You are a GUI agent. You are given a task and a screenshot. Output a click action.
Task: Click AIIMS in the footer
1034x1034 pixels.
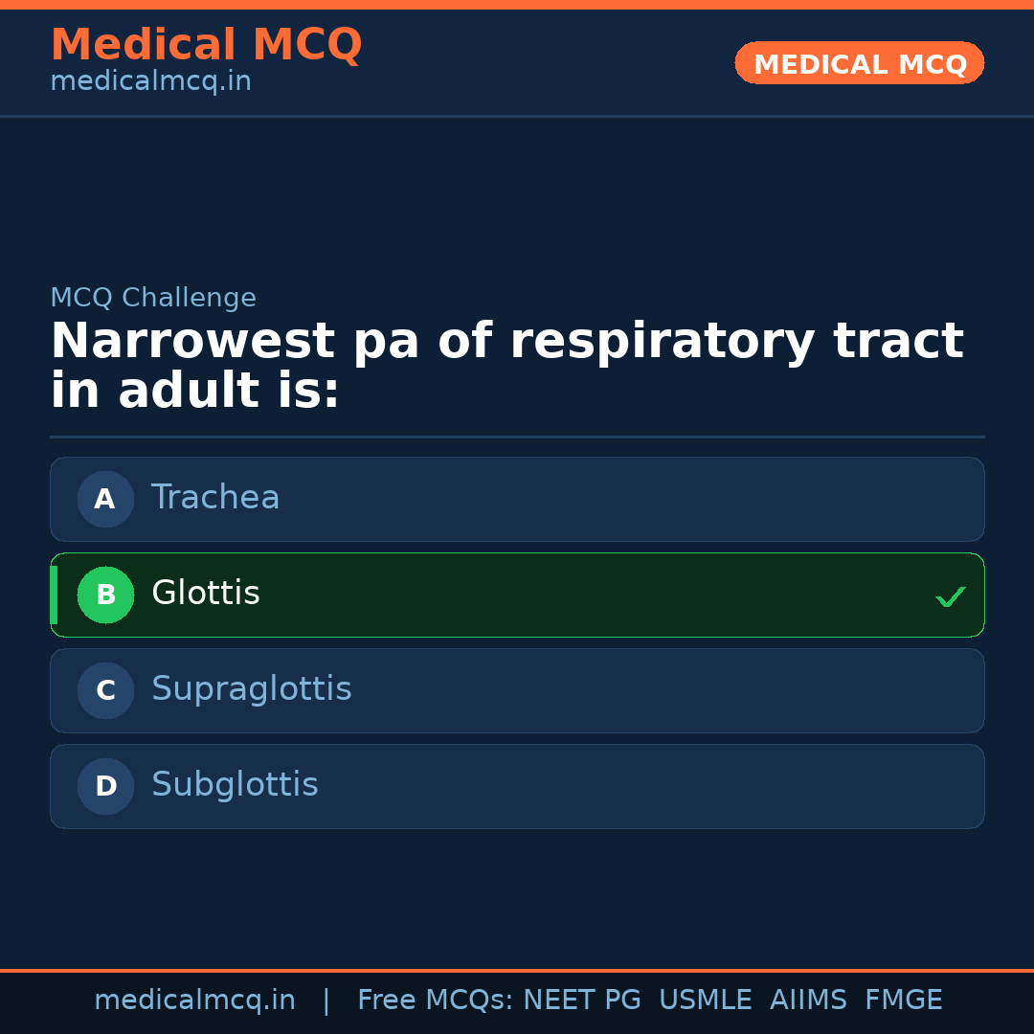(808, 1000)
